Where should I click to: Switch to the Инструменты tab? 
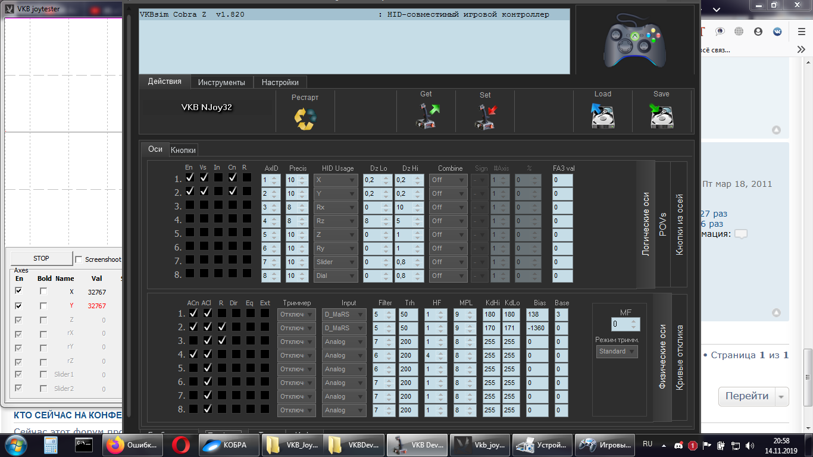tap(221, 82)
